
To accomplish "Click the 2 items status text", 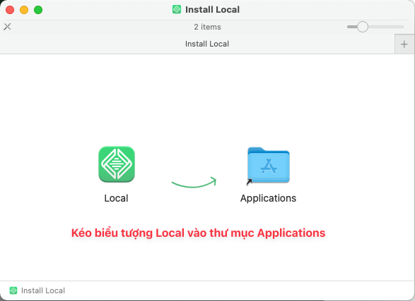I will 207,27.
